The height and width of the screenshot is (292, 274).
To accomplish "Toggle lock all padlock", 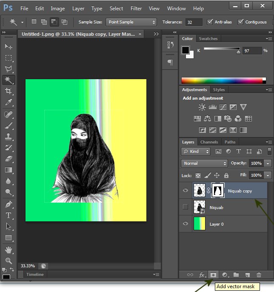I will [226, 175].
